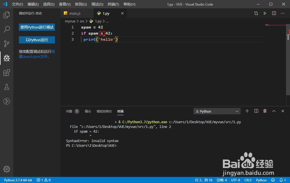Click the 以Python运行 button

pos(37,40)
